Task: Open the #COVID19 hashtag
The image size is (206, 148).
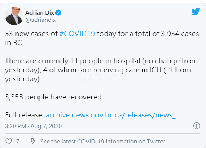Action: [77, 34]
